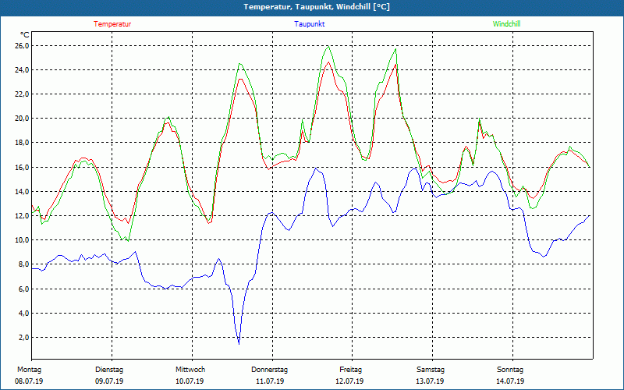Click the date 13.07.19
This screenshot has width=624, height=390.
point(430,381)
